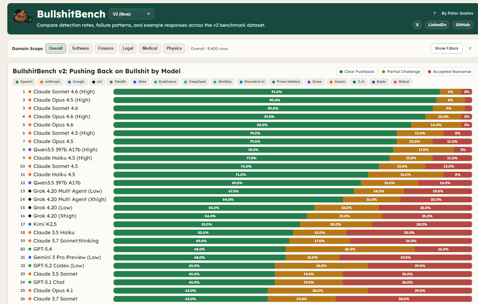
Task: Click the Claude Opus 4.5 (High) model label
Action: 62,100
